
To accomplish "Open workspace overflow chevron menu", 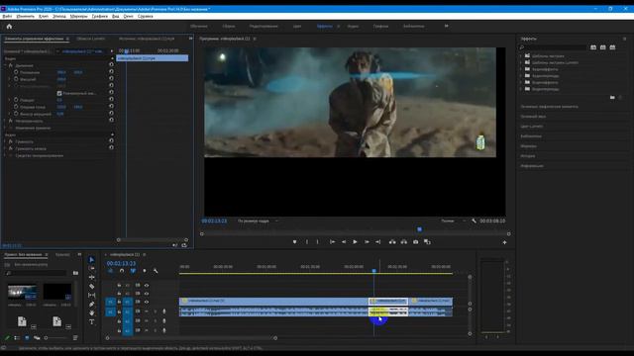I will pos(447,26).
